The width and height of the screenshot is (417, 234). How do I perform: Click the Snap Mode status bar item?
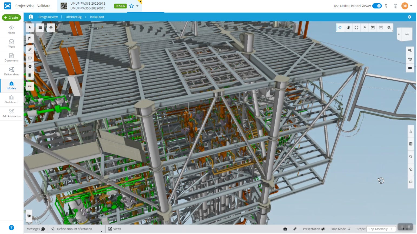click(x=340, y=229)
